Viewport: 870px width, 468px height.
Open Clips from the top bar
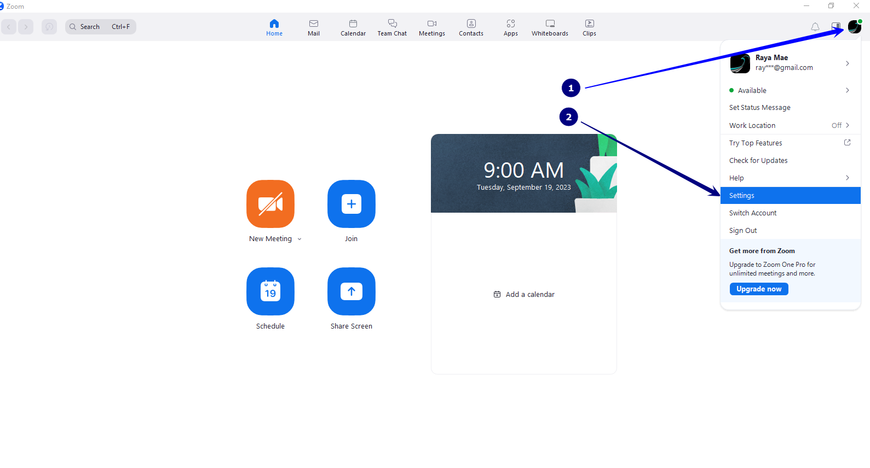tap(590, 27)
